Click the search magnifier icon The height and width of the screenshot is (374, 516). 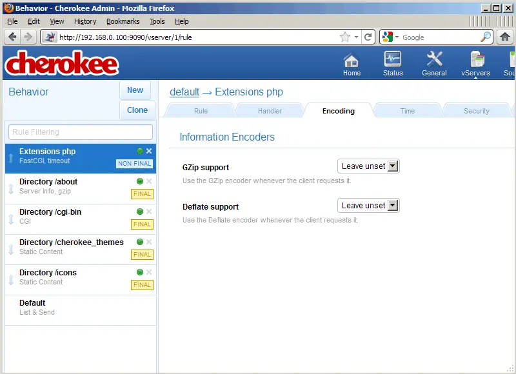(486, 37)
